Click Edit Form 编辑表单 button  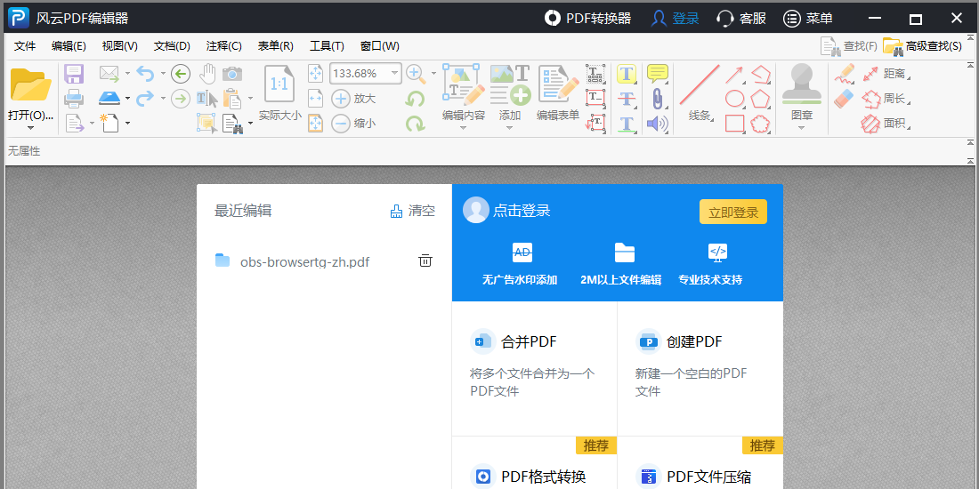click(558, 92)
